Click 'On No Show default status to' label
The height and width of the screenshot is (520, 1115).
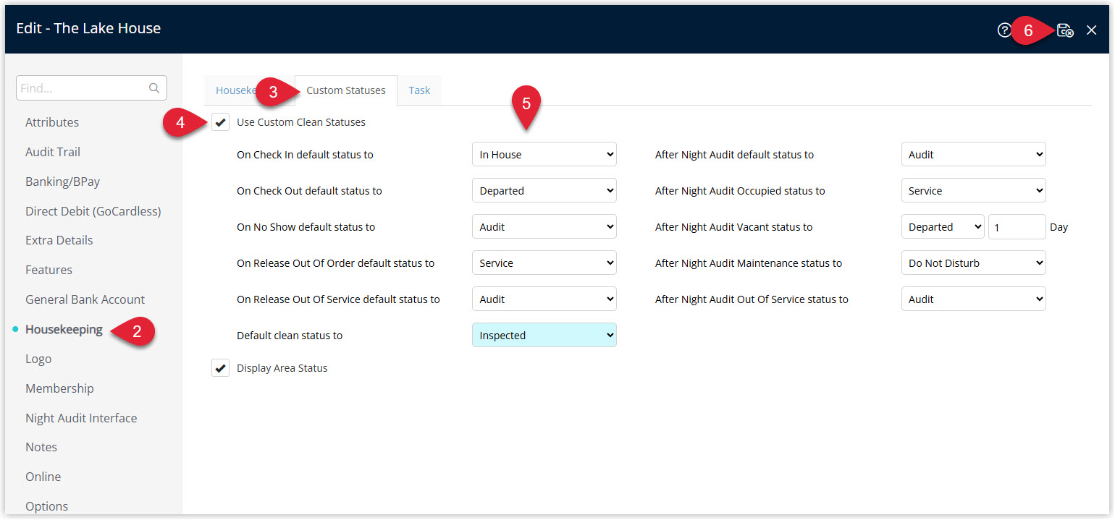pyautogui.click(x=306, y=227)
